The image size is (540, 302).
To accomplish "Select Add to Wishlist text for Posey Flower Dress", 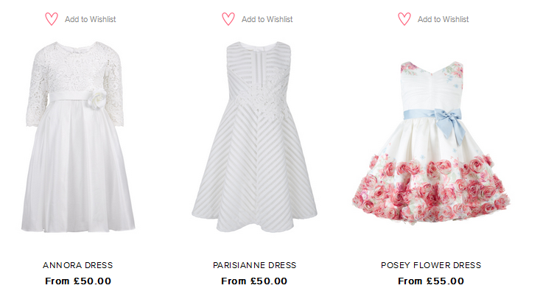I will coord(443,19).
